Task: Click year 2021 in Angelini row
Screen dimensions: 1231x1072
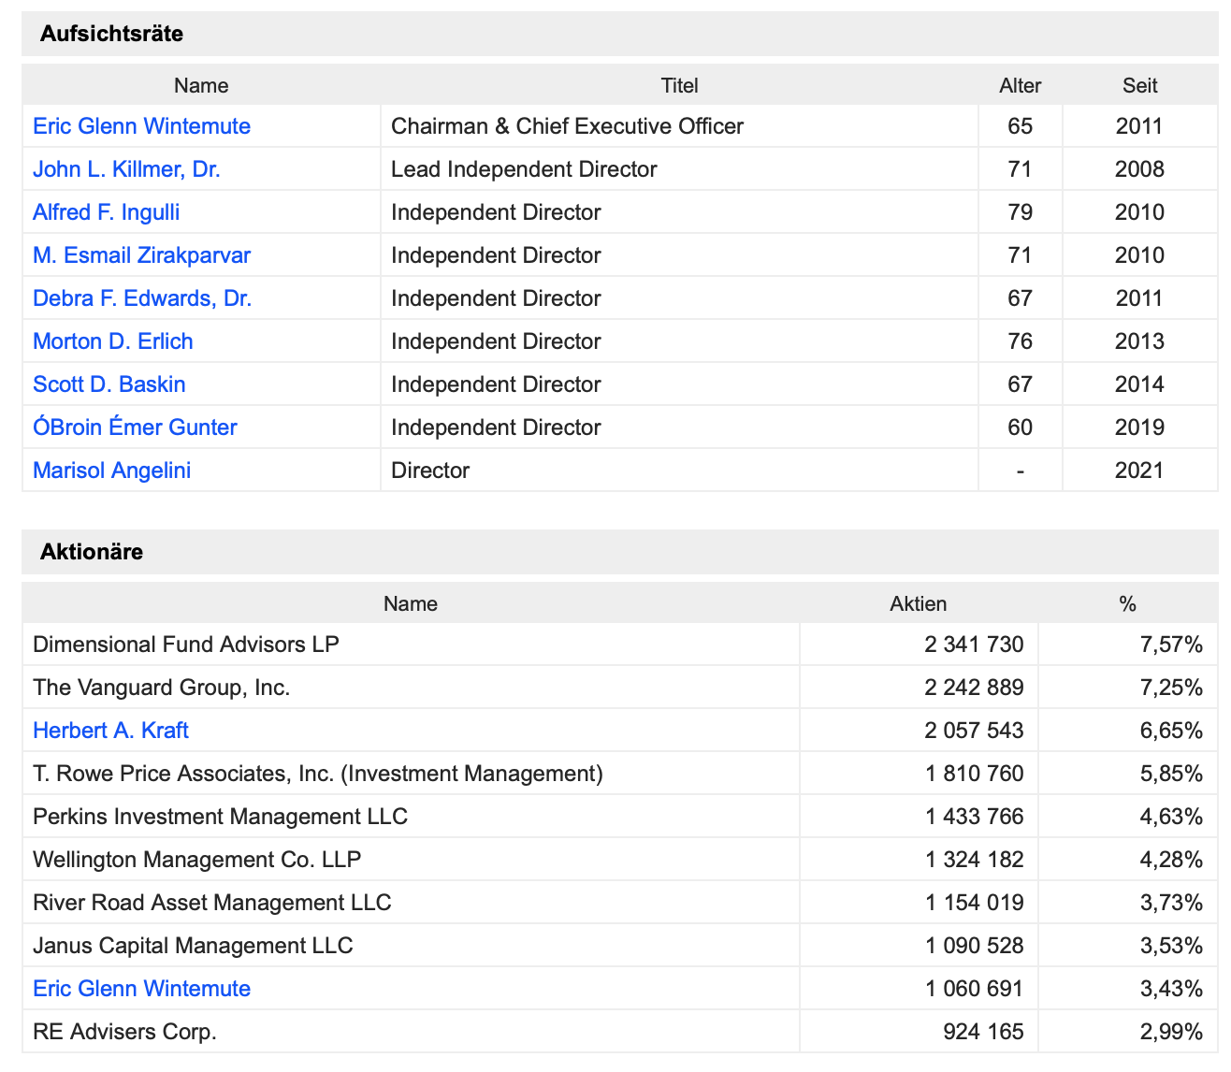Action: click(1139, 471)
